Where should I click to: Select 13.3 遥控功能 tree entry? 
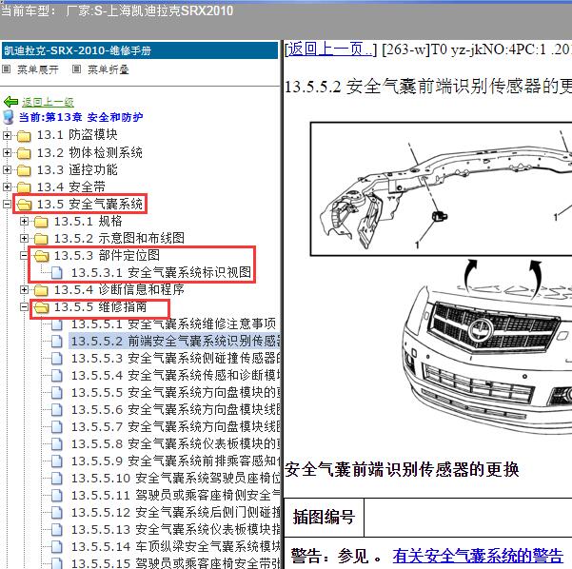pyautogui.click(x=77, y=169)
